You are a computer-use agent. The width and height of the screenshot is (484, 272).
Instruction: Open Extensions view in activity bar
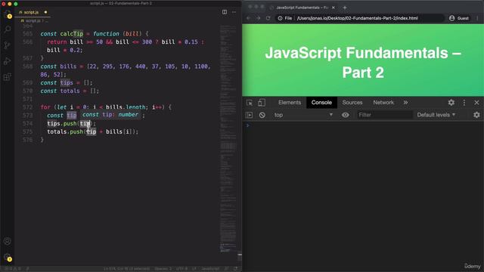click(8, 77)
